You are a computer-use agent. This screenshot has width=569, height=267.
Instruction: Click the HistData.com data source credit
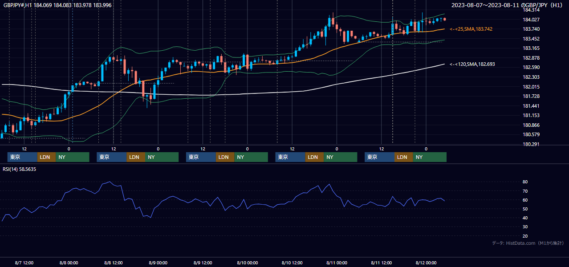(x=528, y=243)
